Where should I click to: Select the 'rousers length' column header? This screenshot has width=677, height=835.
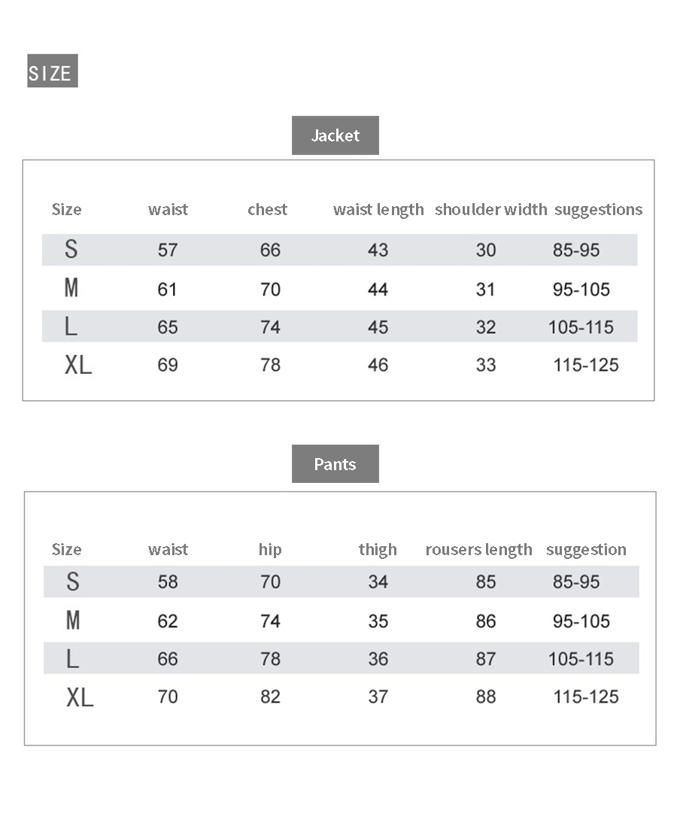click(478, 549)
